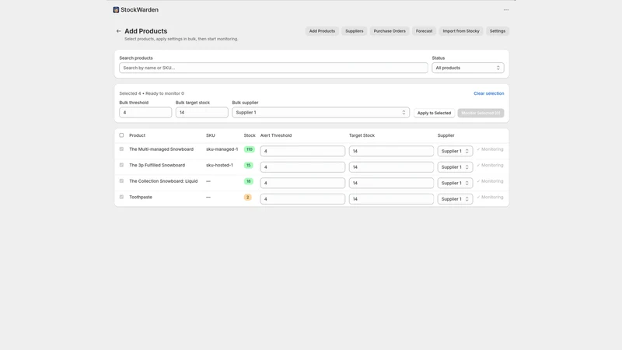Uncheck The Multi-managed Snowboard row checkbox

pyautogui.click(x=121, y=149)
